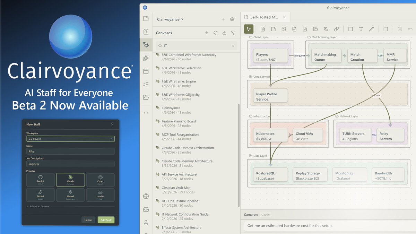Open the folder icon in left sidebar
416x234 pixels.
[x=146, y=97]
